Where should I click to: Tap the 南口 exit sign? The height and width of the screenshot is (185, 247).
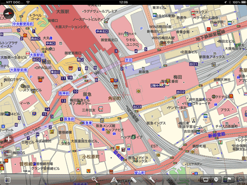pos(80,60)
